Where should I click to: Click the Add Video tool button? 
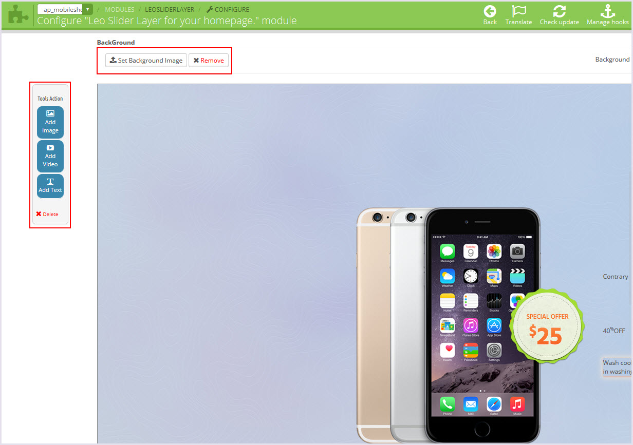coord(50,156)
